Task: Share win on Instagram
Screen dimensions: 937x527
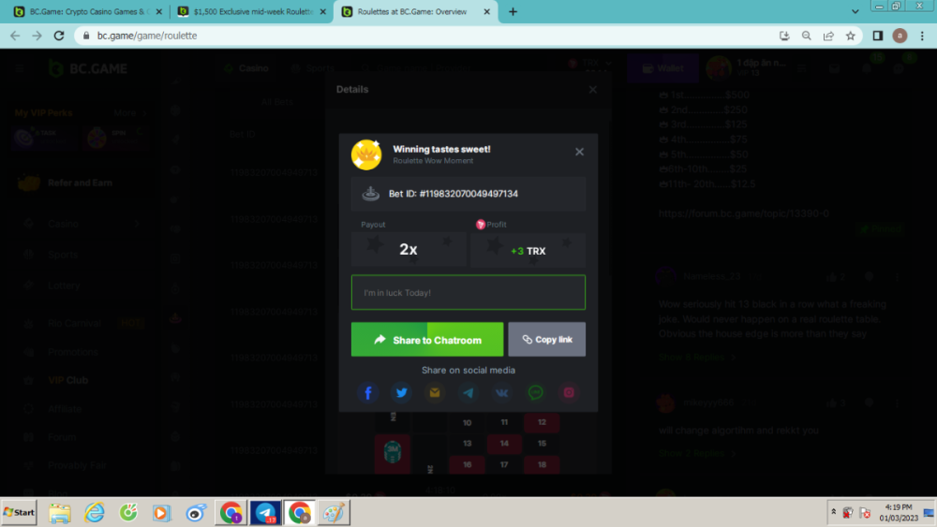Action: coord(569,393)
